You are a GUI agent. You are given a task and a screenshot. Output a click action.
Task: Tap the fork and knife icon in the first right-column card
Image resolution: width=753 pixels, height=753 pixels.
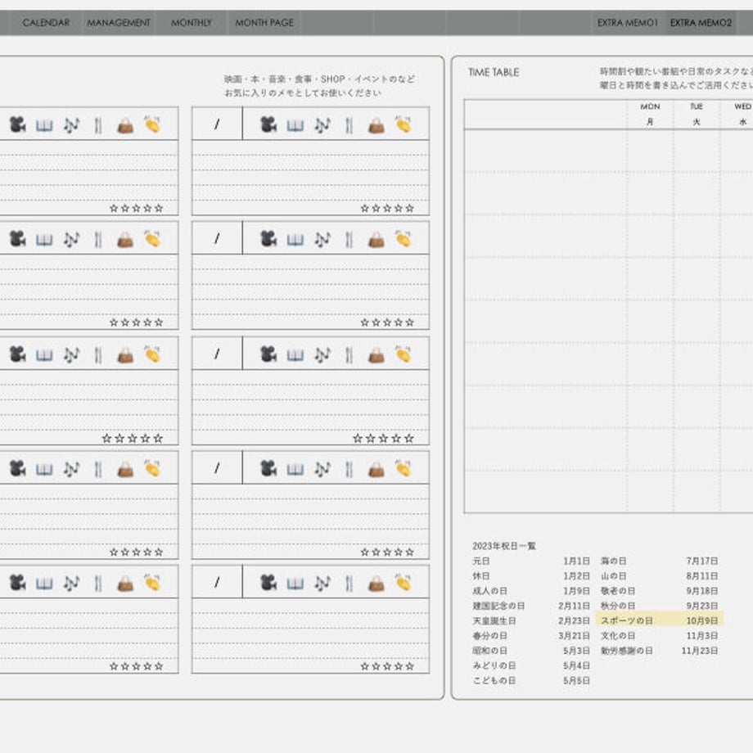349,125
